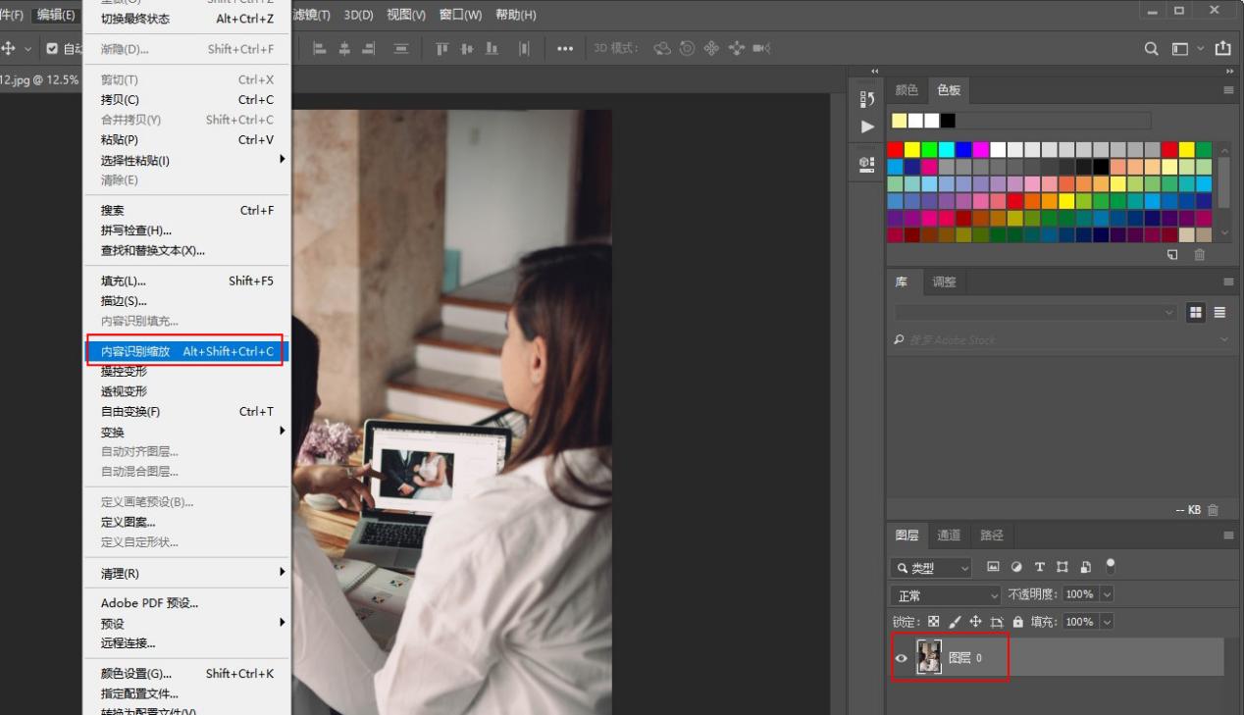Click the share/export icon at top right
Viewport: 1244px width, 715px height.
tap(1222, 48)
